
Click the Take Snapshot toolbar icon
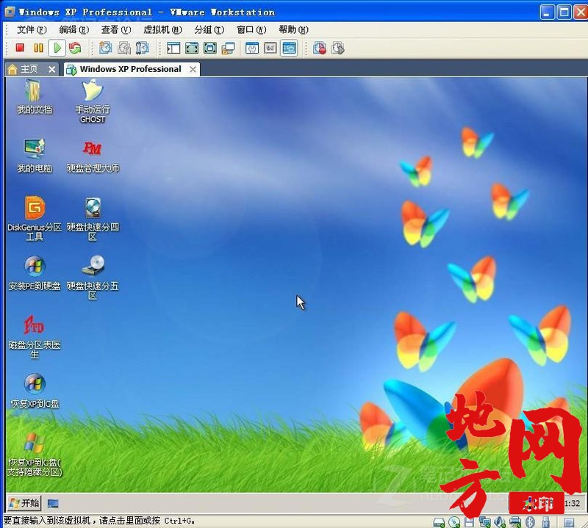(105, 48)
